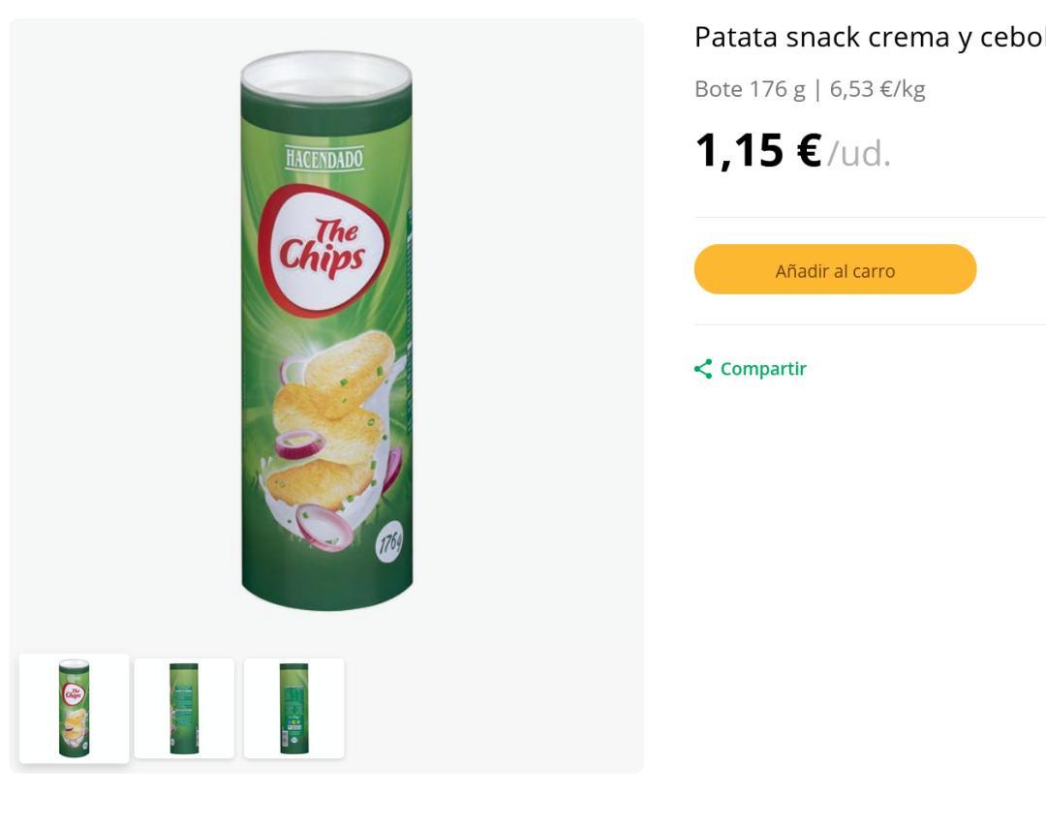Click the 6,53 €/kg unit price text
This screenshot has height=826, width=1046.
click(873, 89)
